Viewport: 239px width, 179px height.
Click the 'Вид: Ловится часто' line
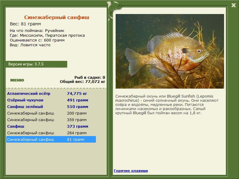(30, 45)
